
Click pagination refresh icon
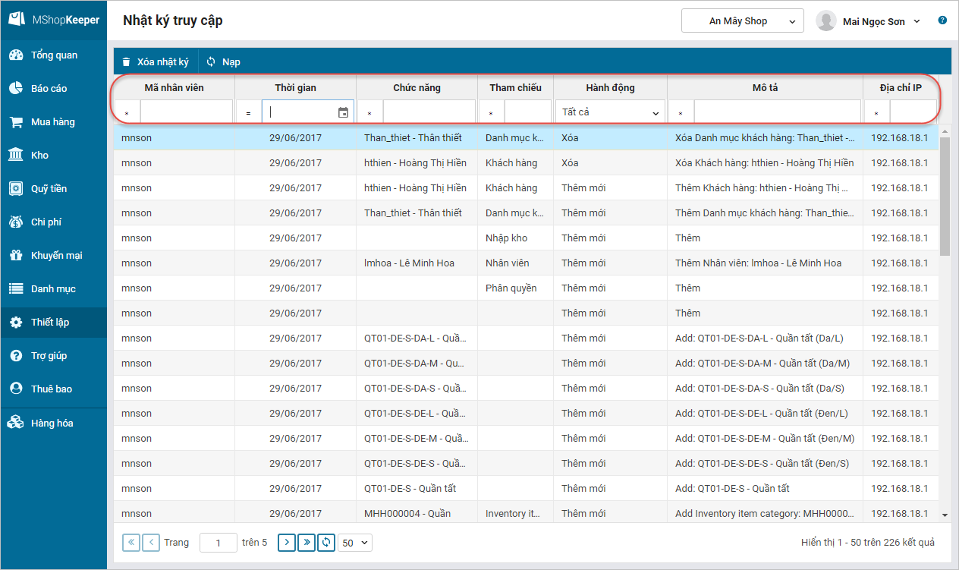tap(326, 542)
